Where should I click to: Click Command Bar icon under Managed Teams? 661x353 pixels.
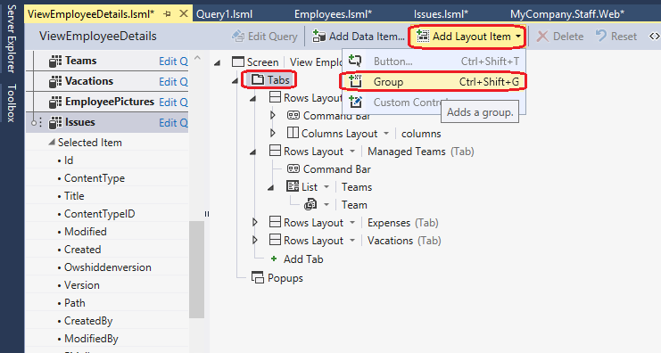tap(293, 168)
